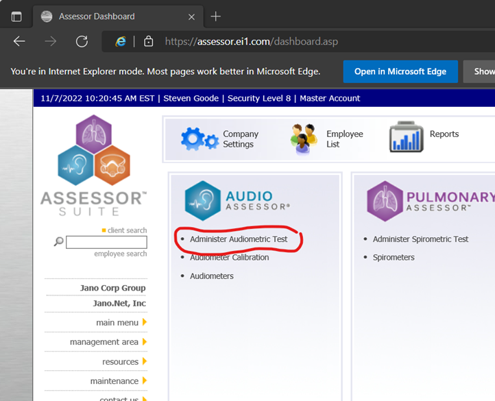Open Employee List link text
The height and width of the screenshot is (401, 495).
click(x=344, y=139)
